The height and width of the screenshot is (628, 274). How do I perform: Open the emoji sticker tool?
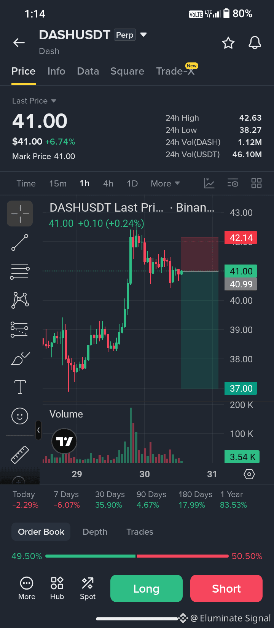click(20, 416)
